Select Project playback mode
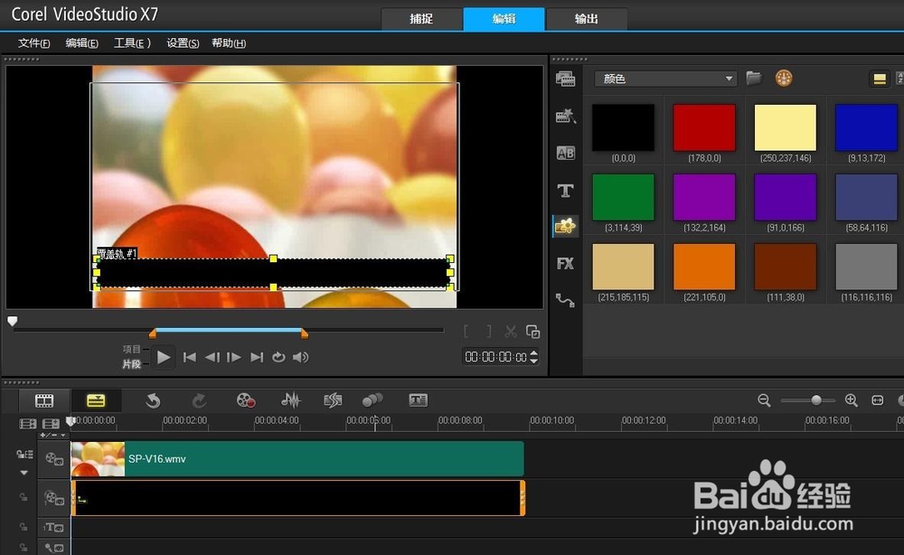Screen dimensions: 904x555 click(x=132, y=349)
